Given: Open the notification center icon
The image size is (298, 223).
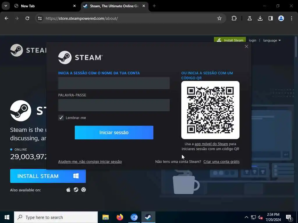Looking at the screenshot, I should point(289,217).
